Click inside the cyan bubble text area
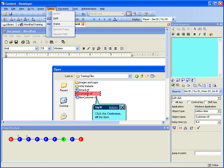Image resolution: width=224 pixels, height=168 pixels. [x=195, y=57]
